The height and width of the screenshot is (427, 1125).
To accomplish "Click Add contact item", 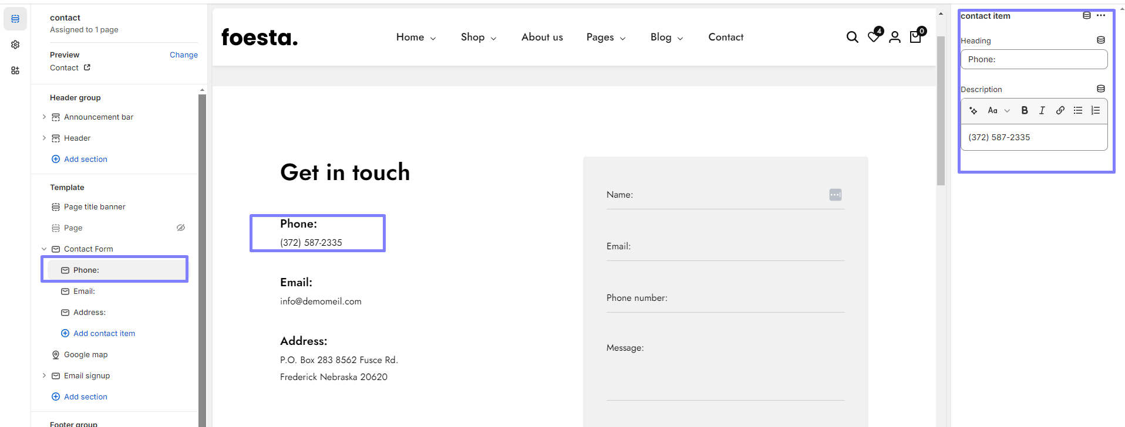I will 104,333.
